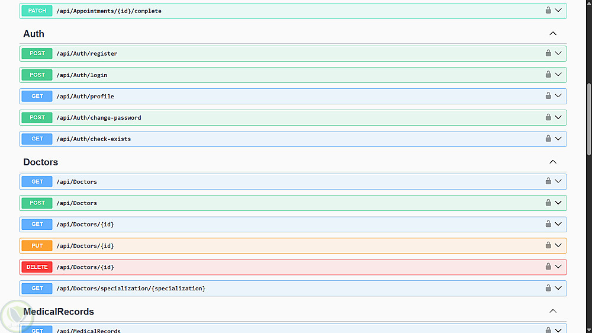
Task: Click the Auth tag heading
Action: point(34,34)
